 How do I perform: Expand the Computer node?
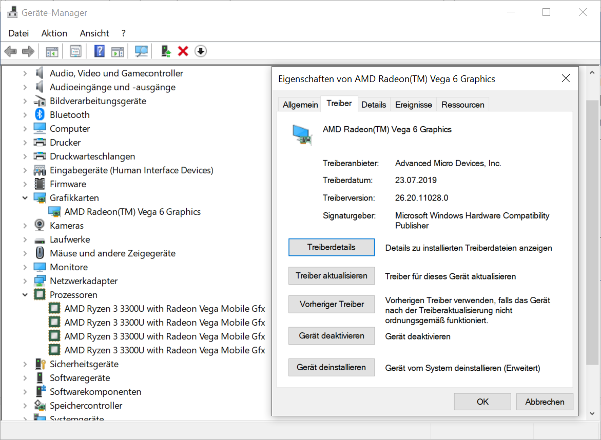coord(25,129)
